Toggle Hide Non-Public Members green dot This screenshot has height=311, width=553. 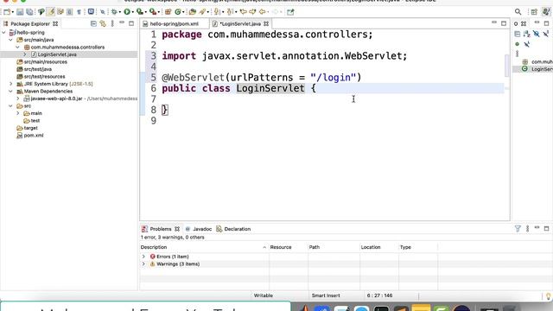[x=517, y=44]
